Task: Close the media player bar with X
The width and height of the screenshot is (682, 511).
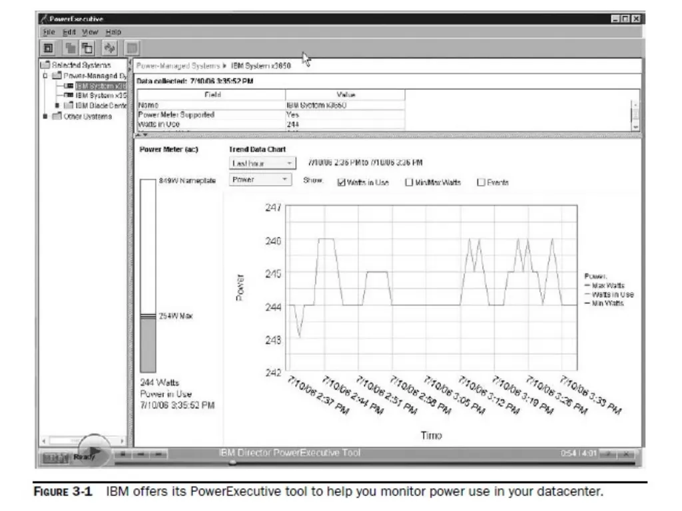Action: (626, 454)
